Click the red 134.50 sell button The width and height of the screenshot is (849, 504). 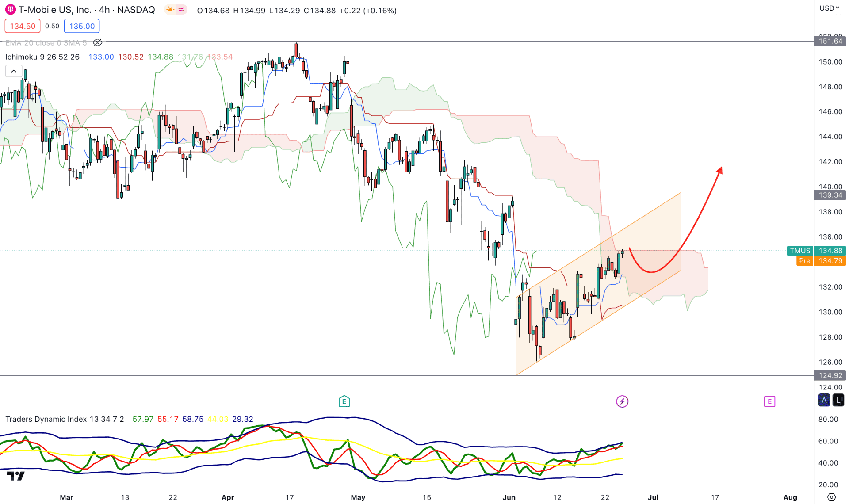tap(23, 26)
